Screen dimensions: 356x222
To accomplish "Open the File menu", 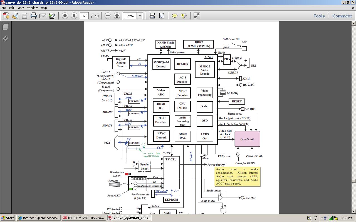I will (x=4, y=8).
